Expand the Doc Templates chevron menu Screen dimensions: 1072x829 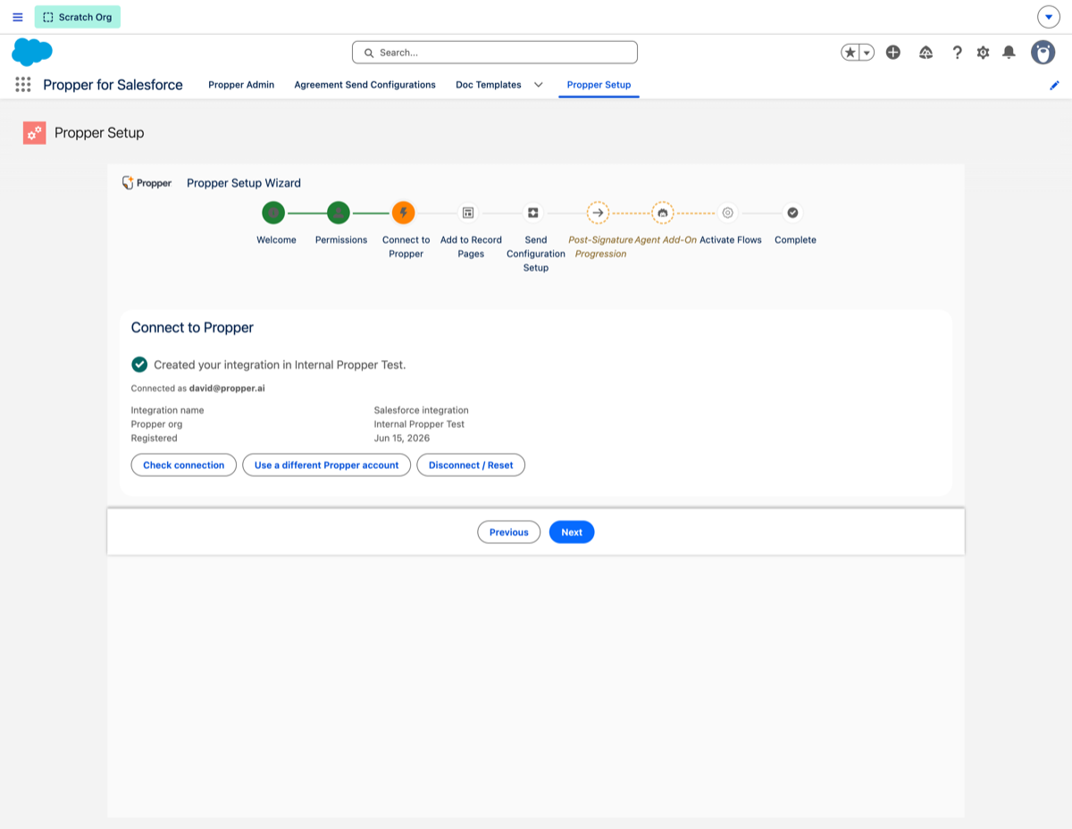[x=539, y=85]
